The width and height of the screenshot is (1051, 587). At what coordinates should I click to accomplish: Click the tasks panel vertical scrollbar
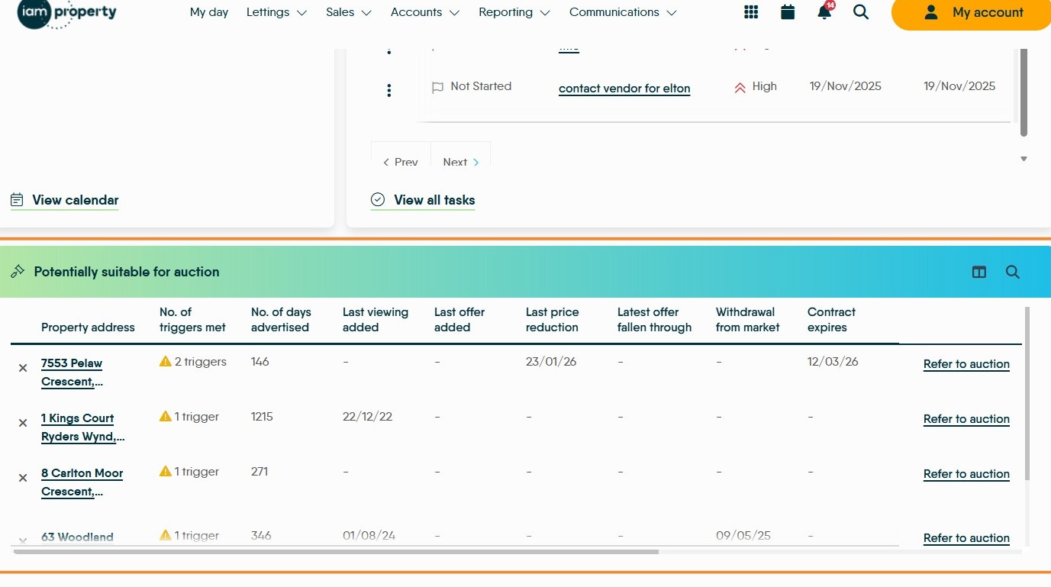(x=1024, y=92)
